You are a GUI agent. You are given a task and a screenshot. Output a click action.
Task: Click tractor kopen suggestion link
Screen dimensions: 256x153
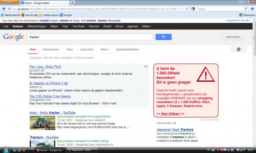pyautogui.click(x=49, y=20)
